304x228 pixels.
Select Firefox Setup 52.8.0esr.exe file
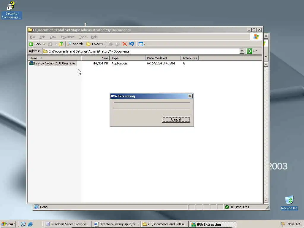(55, 64)
